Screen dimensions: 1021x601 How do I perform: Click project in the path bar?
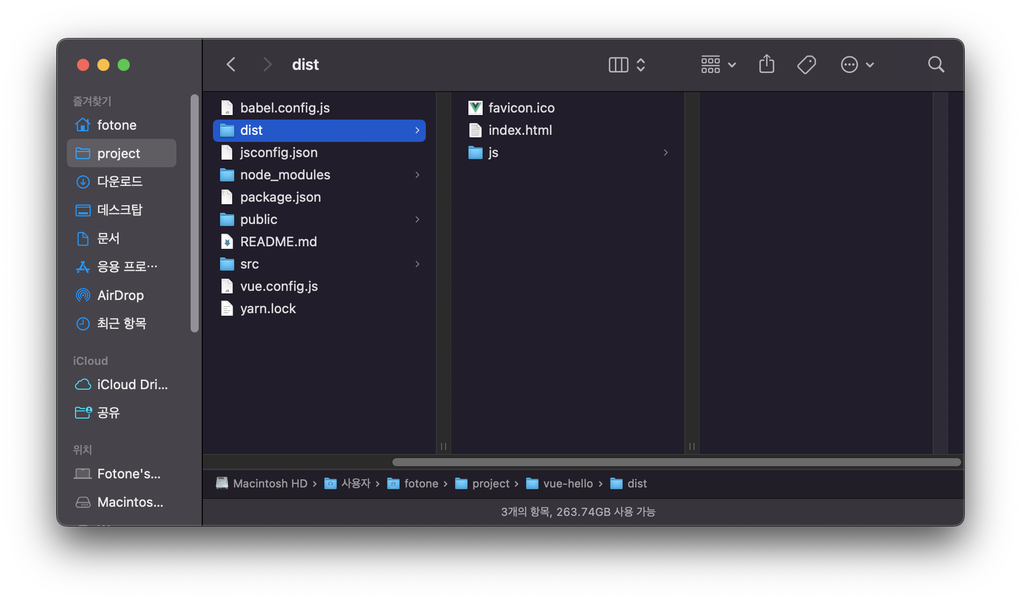click(482, 483)
